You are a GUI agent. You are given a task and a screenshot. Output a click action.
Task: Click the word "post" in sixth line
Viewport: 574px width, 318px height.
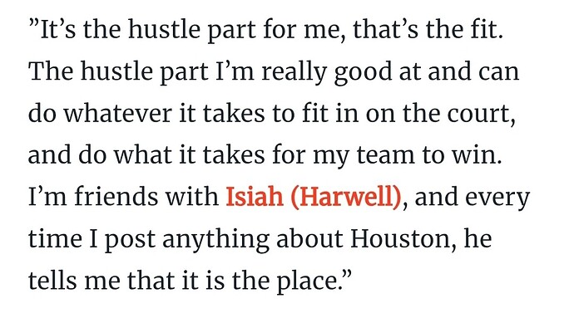pos(130,241)
